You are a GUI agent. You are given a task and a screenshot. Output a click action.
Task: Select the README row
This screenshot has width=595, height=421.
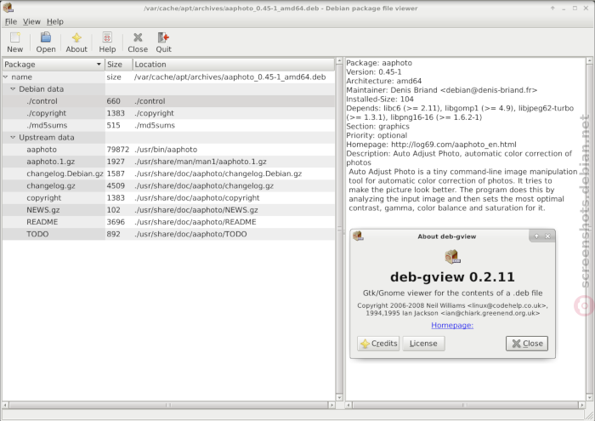[x=168, y=222]
